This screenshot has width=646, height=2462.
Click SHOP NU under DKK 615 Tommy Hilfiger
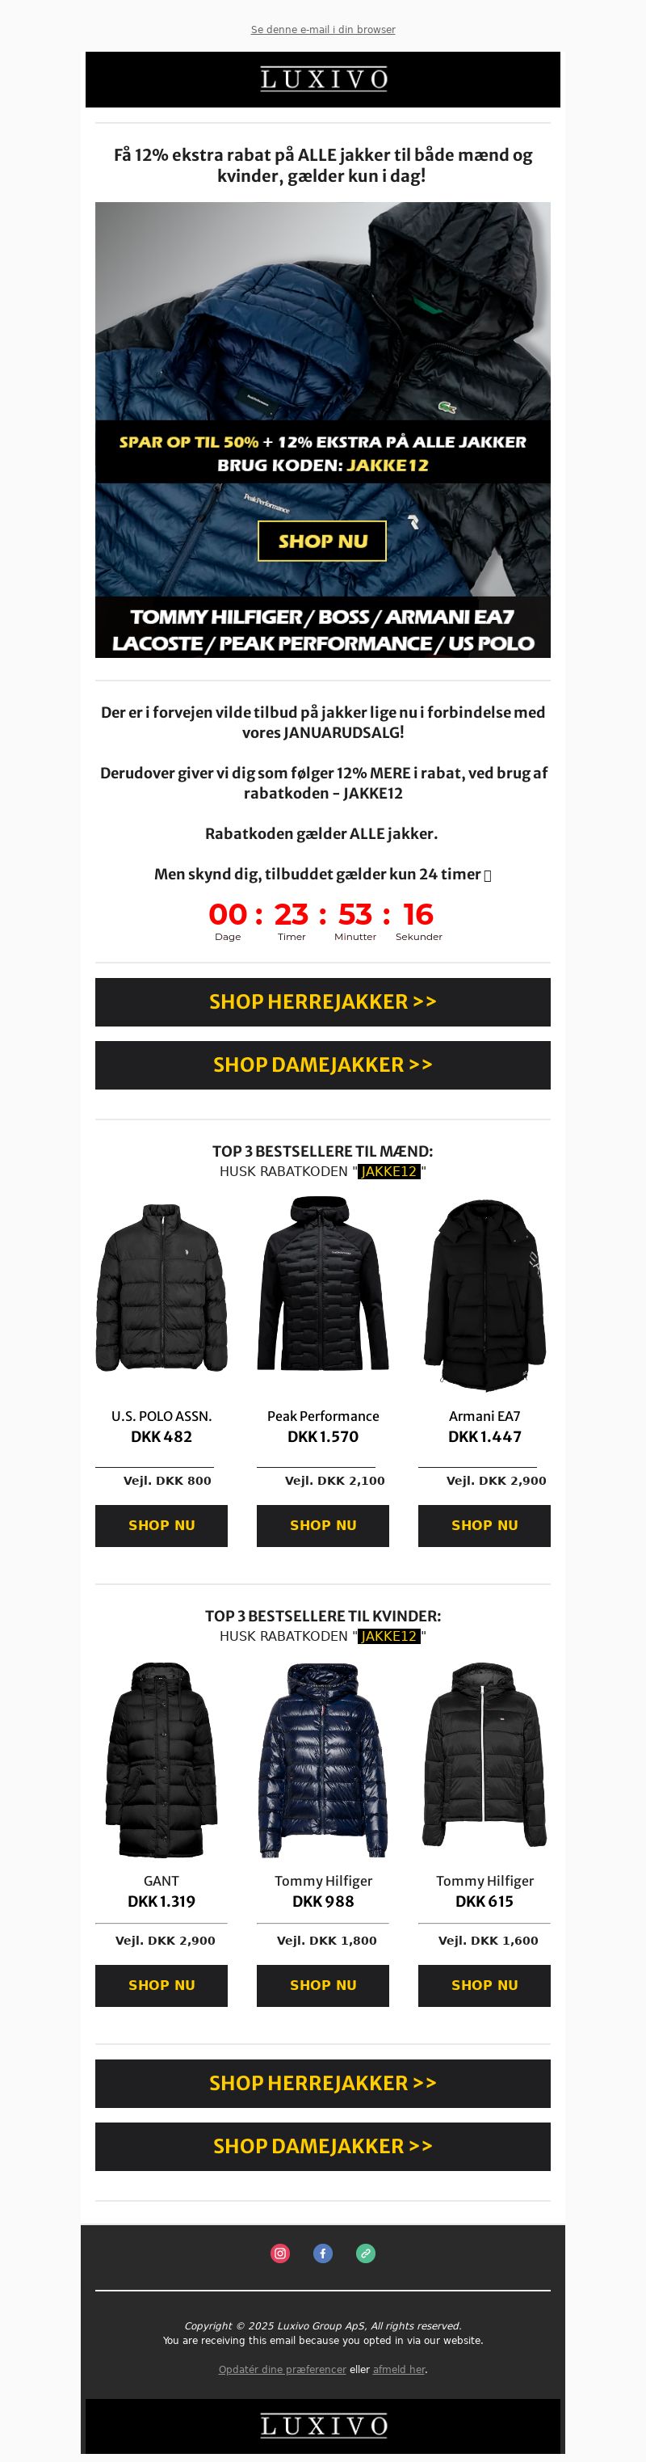click(x=484, y=1985)
